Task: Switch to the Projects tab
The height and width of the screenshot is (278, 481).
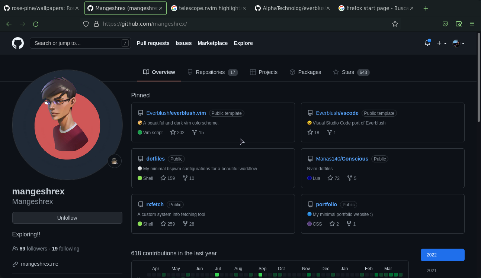Action: pyautogui.click(x=264, y=72)
